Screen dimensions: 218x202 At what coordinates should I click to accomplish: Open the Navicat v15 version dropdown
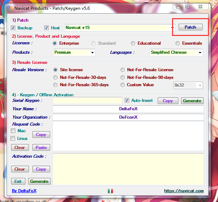tap(173, 28)
